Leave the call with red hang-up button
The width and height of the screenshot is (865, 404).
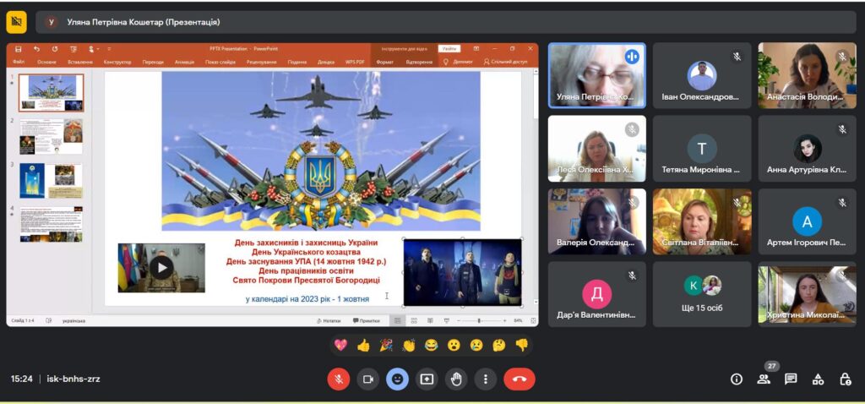[519, 379]
